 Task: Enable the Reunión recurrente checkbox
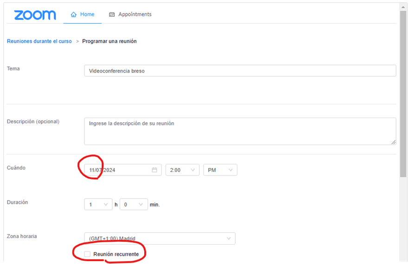click(x=87, y=254)
